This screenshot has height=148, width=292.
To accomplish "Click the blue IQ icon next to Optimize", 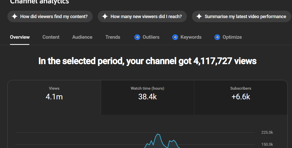I will [217, 37].
